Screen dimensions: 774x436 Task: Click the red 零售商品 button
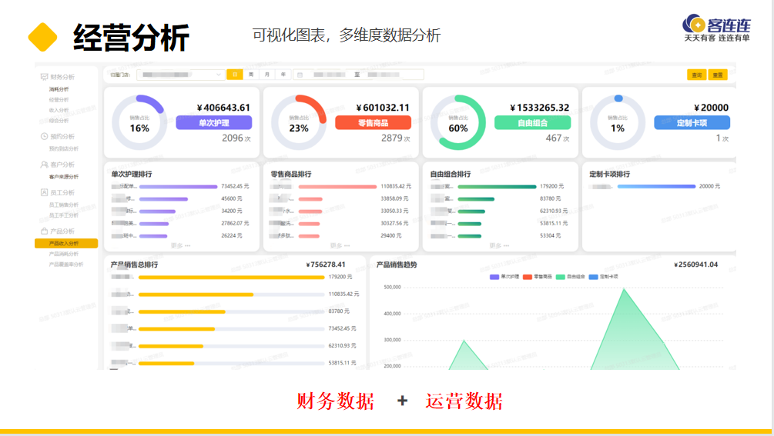[x=374, y=123]
